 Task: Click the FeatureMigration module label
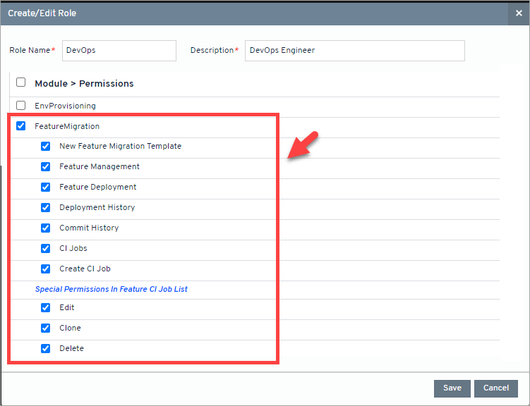67,127
